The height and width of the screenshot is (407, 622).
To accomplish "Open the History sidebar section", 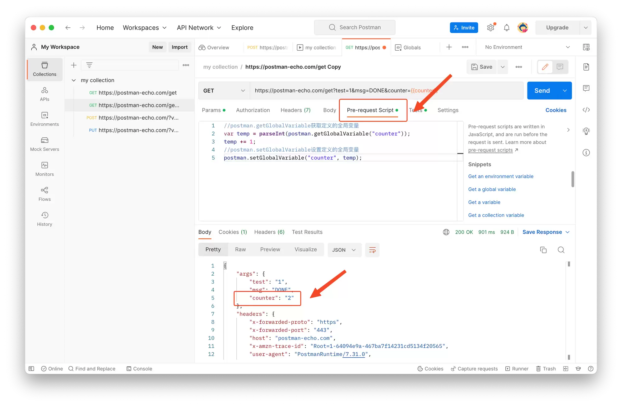I will pyautogui.click(x=44, y=219).
